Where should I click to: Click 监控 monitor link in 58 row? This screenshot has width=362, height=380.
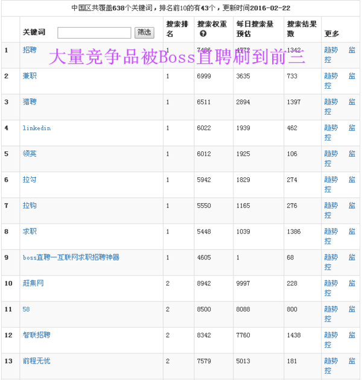coord(352,309)
